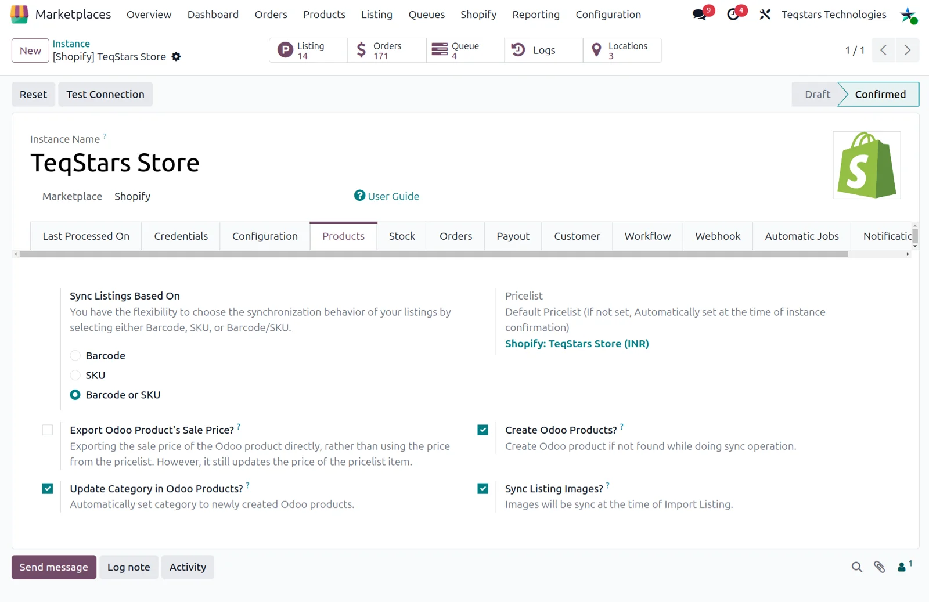Switch to the Workflow tab

[647, 236]
